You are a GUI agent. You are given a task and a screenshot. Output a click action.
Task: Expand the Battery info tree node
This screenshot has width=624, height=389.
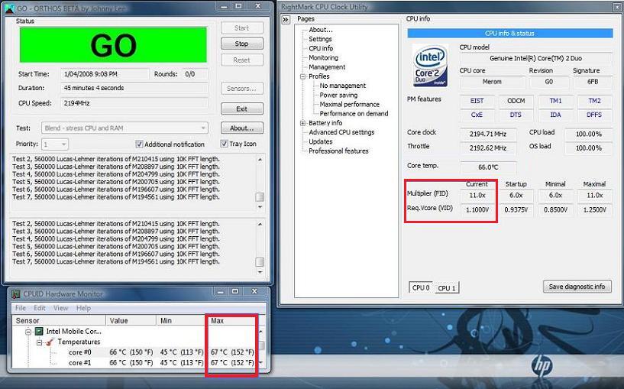(x=303, y=123)
